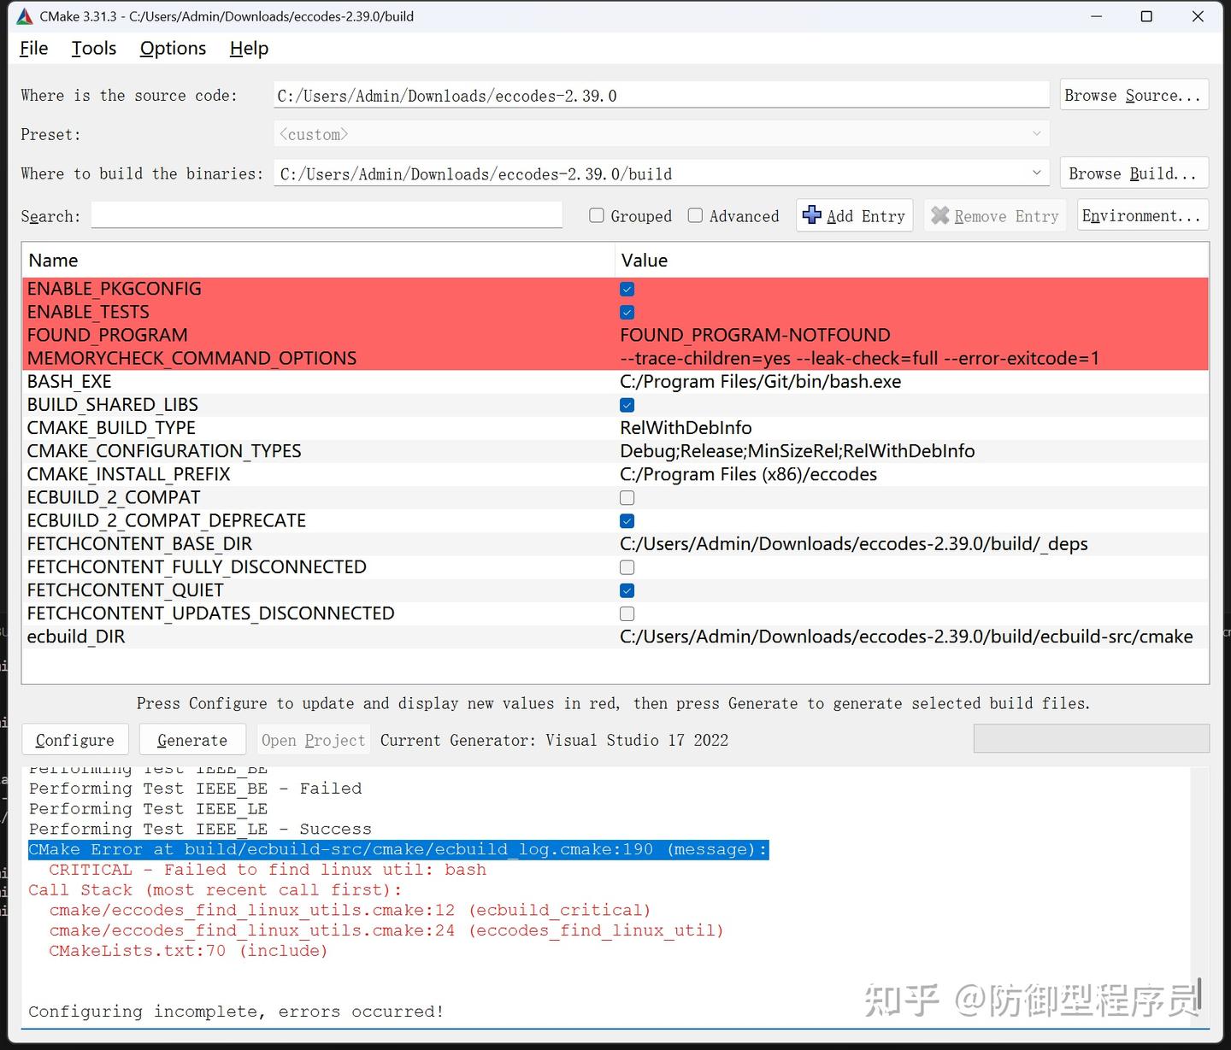Select the CMAKE_INSTALL_PREFIX entry name
Viewport: 1231px width, 1050px height.
point(128,473)
